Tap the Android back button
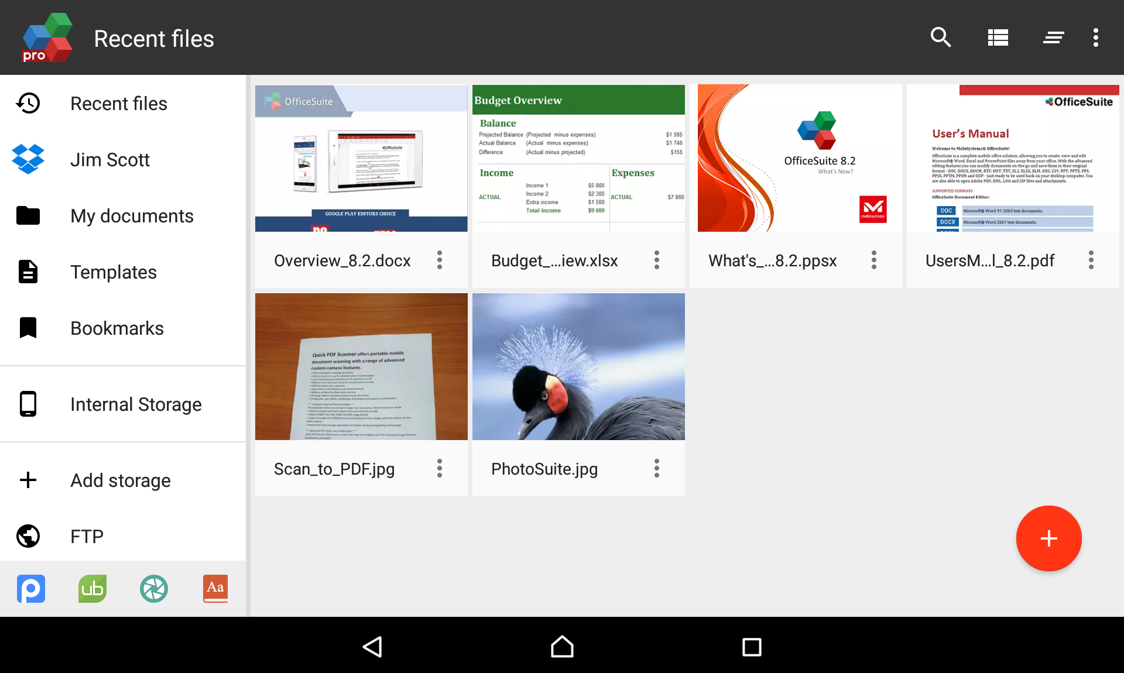The width and height of the screenshot is (1124, 673). [373, 647]
